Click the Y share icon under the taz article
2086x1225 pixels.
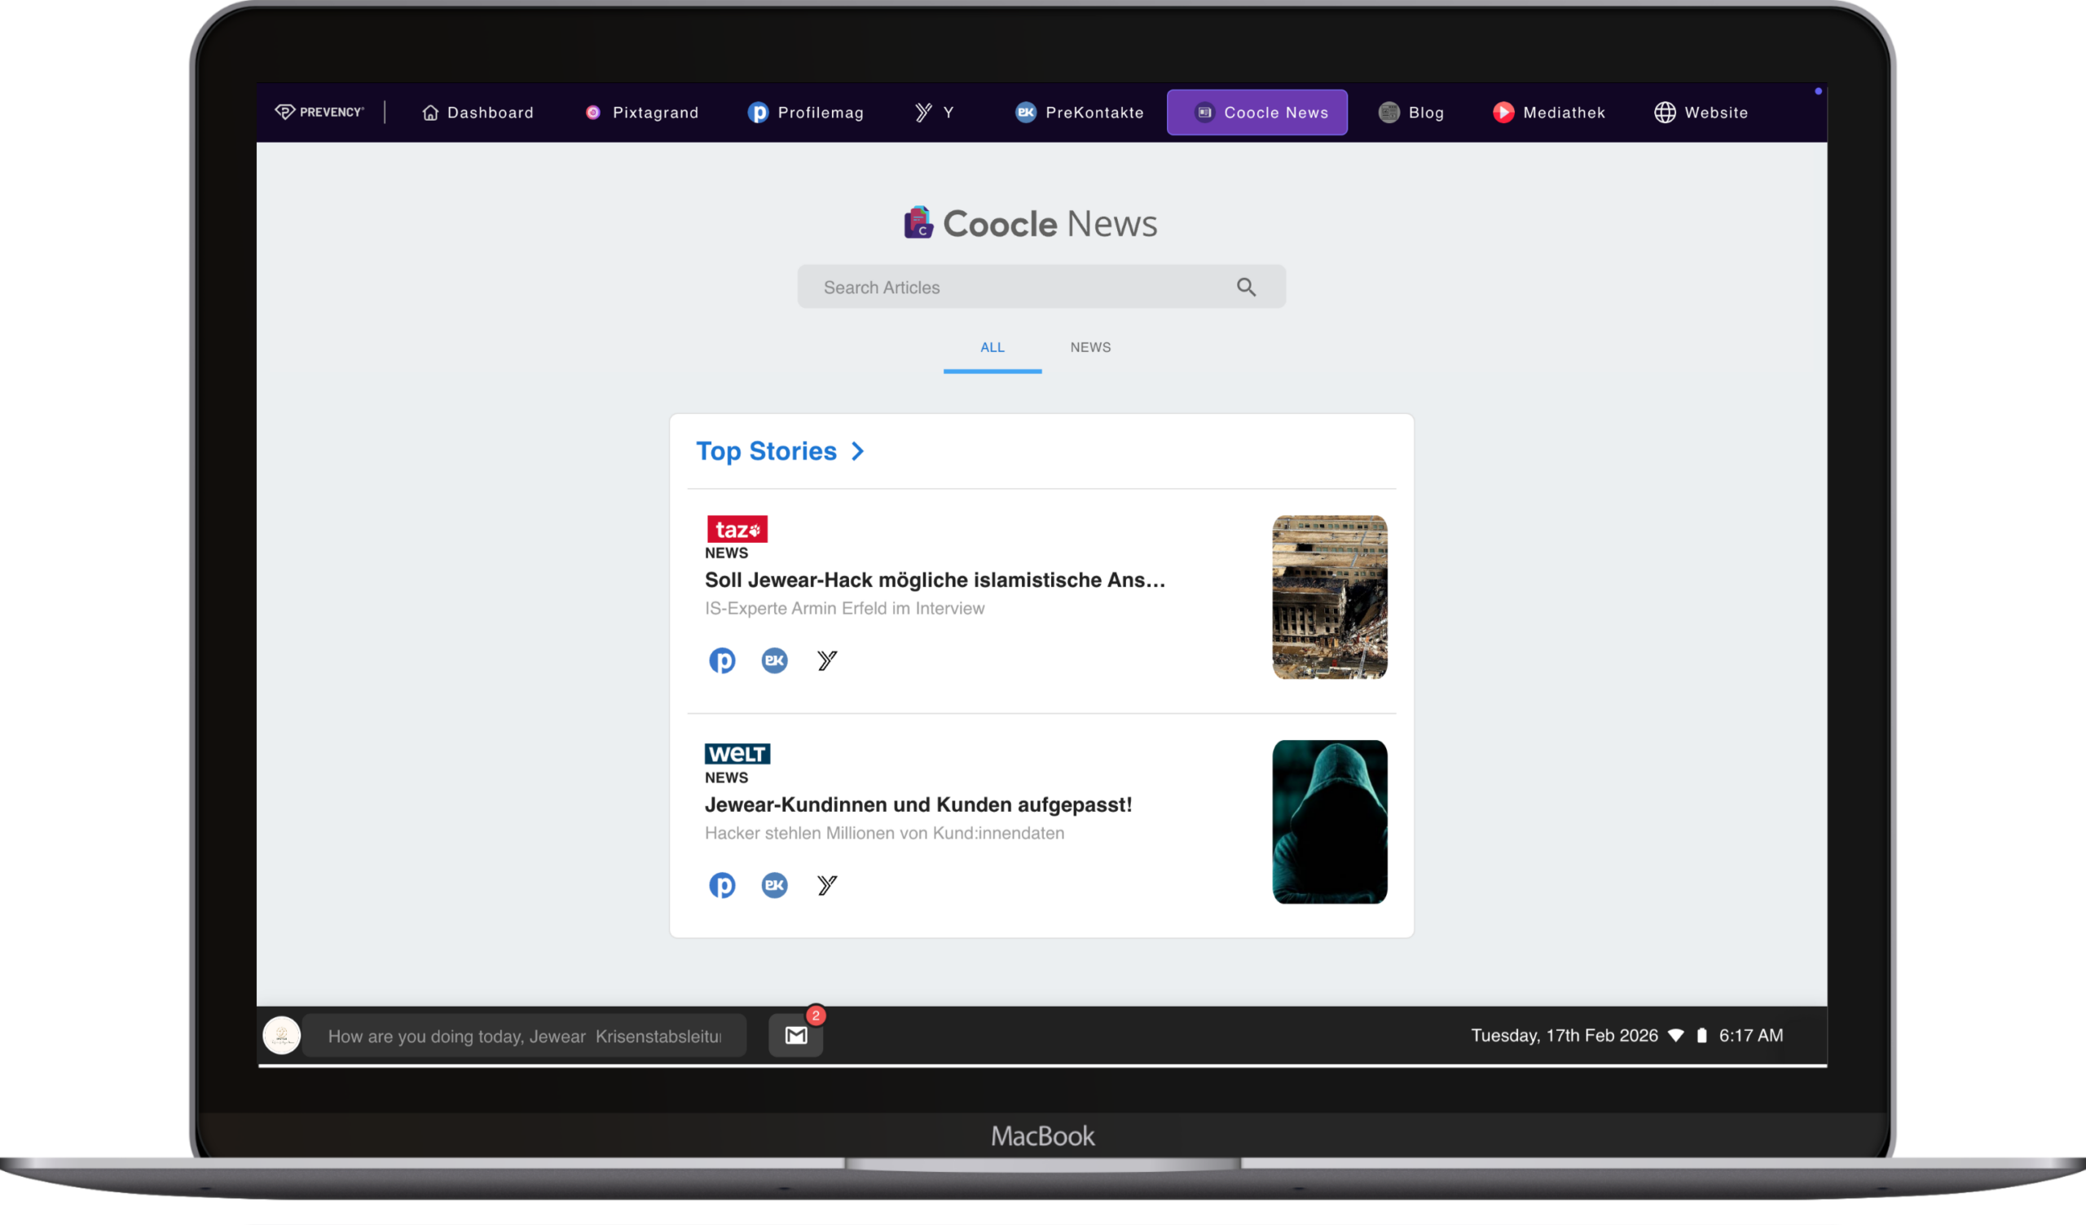[x=827, y=660]
